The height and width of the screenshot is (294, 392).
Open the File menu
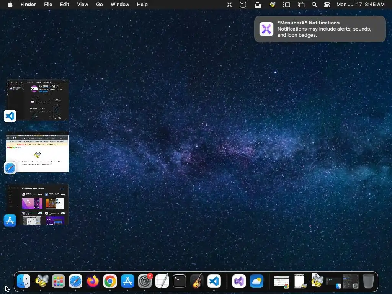pyautogui.click(x=48, y=5)
